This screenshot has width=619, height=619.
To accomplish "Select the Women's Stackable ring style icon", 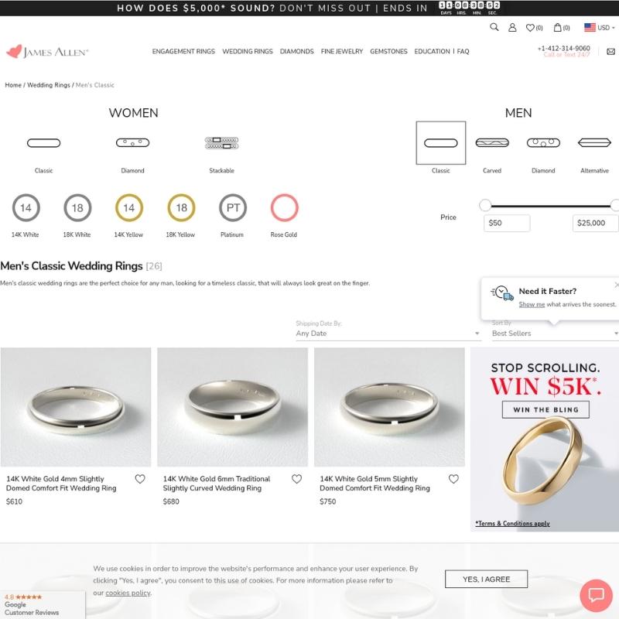I will pos(221,142).
